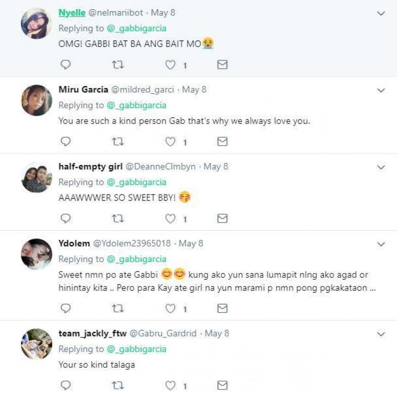This screenshot has height=397, width=397.
Task: Retweet the "Your so kind talaga" tweet
Action: (118, 385)
